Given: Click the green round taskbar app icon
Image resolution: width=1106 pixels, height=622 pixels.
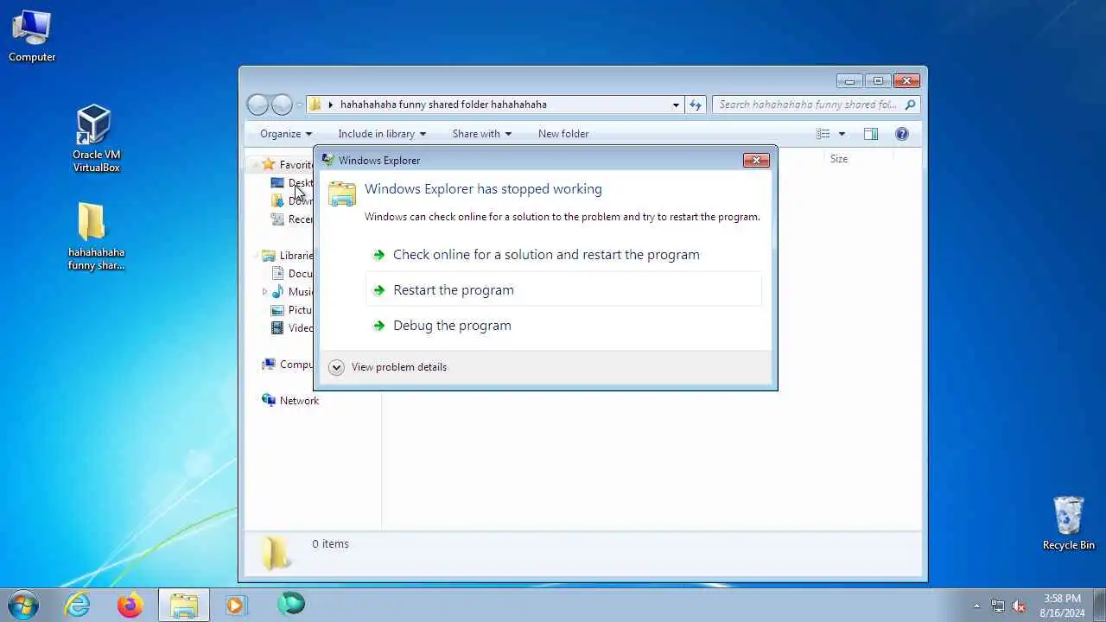Looking at the screenshot, I should 291,604.
